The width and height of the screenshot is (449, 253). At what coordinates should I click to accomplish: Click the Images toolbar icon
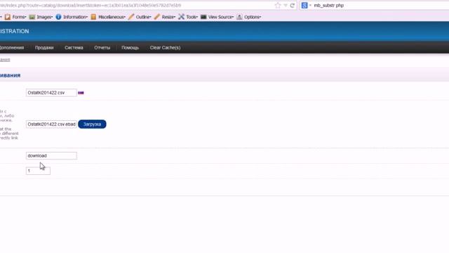pyautogui.click(x=32, y=17)
